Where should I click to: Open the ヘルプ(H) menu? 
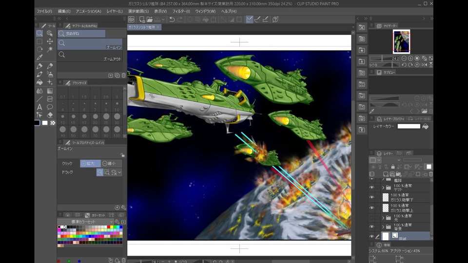tap(229, 11)
